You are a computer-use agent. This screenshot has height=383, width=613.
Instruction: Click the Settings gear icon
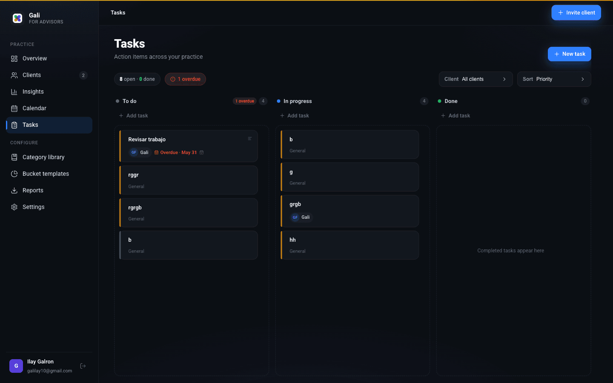(14, 207)
